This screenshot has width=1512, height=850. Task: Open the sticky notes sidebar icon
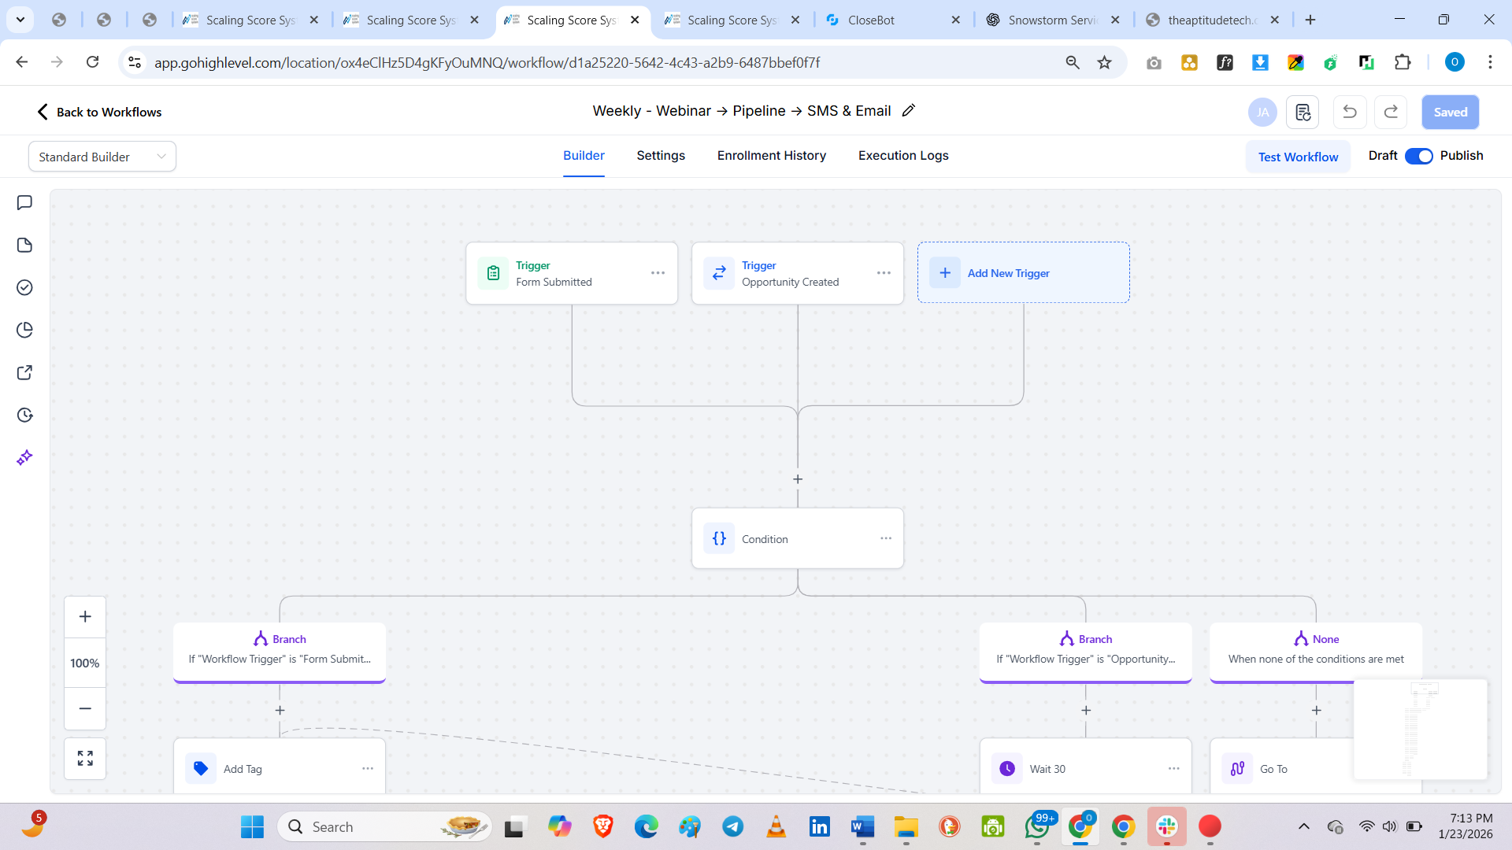(24, 245)
